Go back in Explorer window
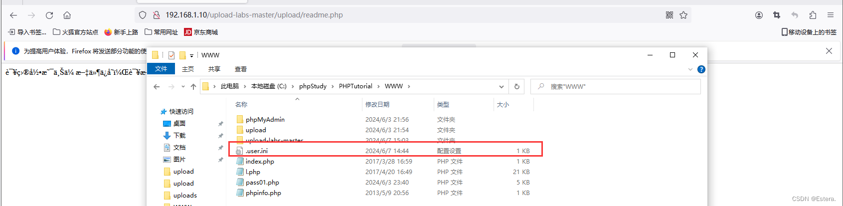 pyautogui.click(x=157, y=86)
